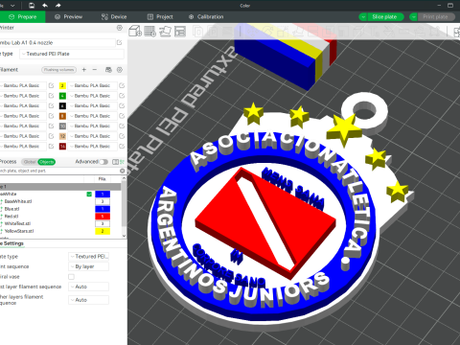The image size is (460, 345).
Task: Click the Arrange all objects icon
Action: point(180,31)
